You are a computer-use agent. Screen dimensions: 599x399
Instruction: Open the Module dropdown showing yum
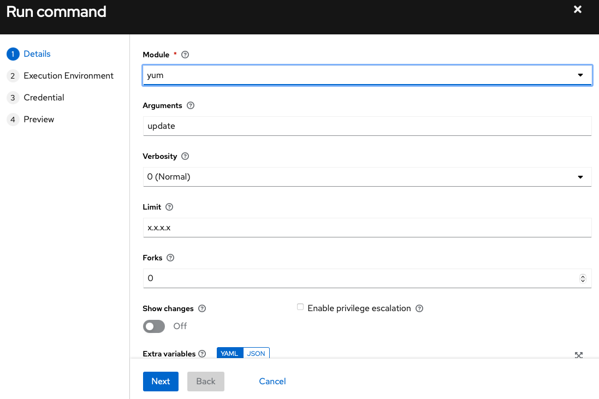click(367, 75)
